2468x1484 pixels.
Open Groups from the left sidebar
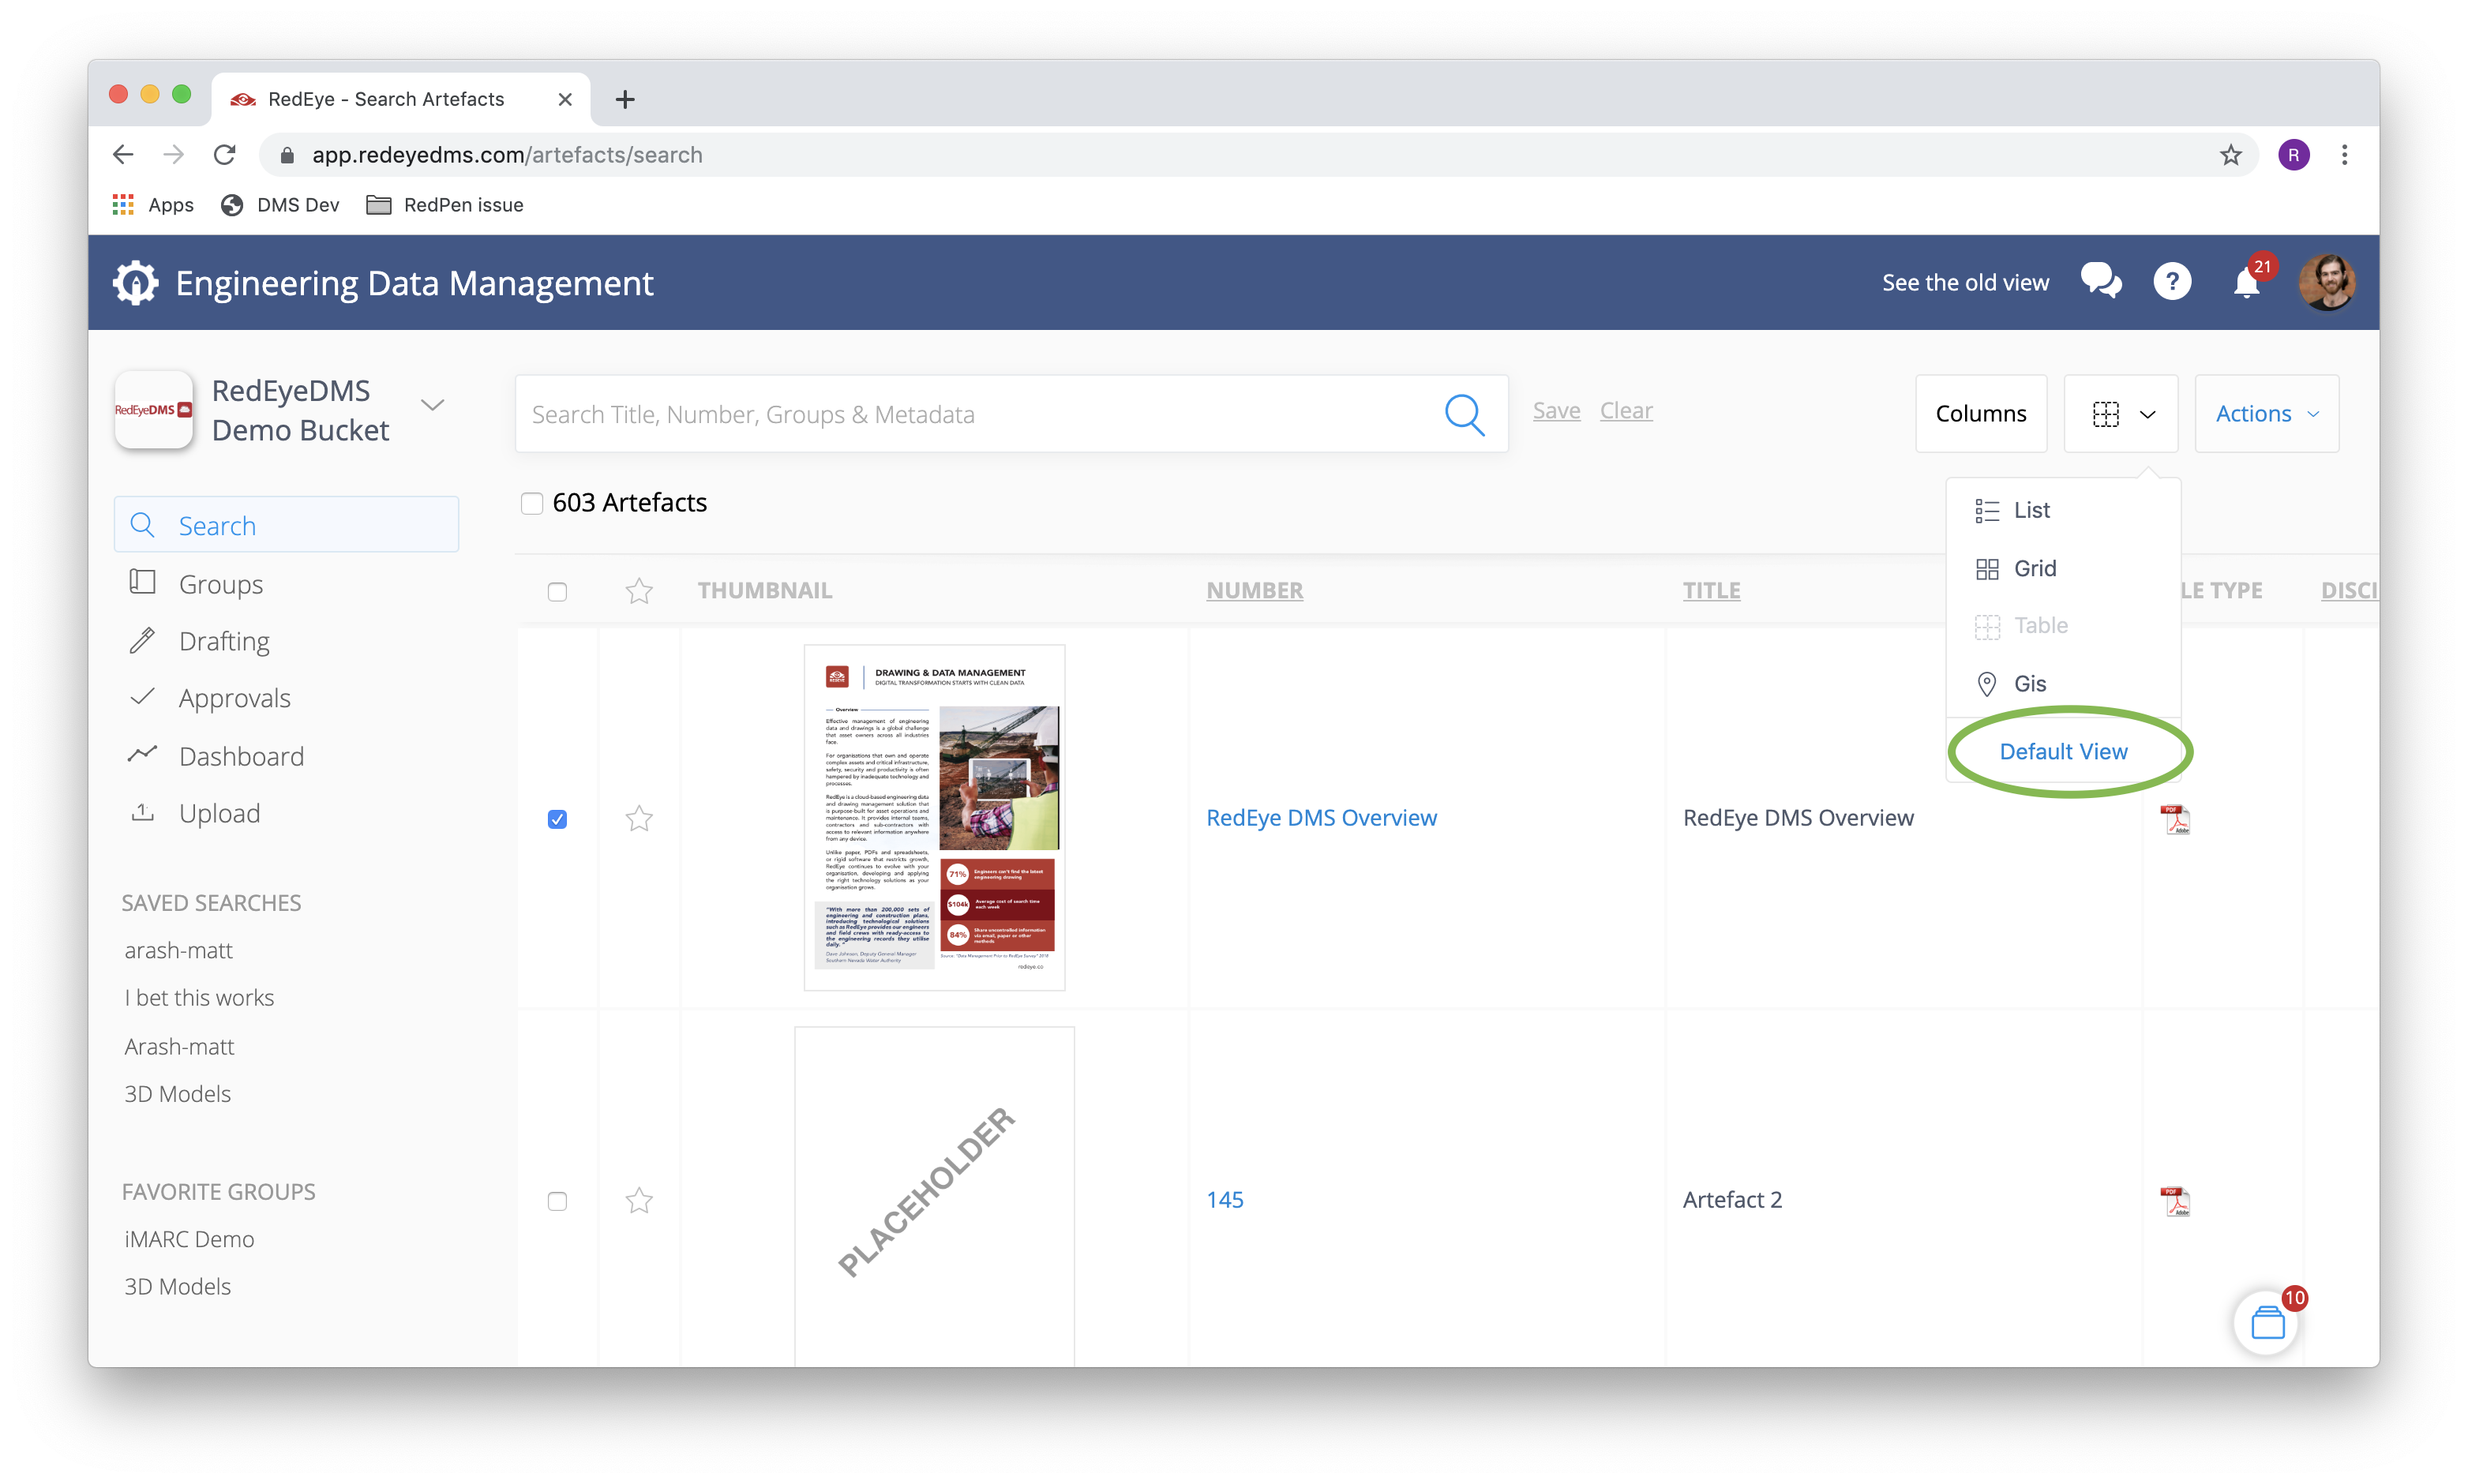pyautogui.click(x=220, y=584)
